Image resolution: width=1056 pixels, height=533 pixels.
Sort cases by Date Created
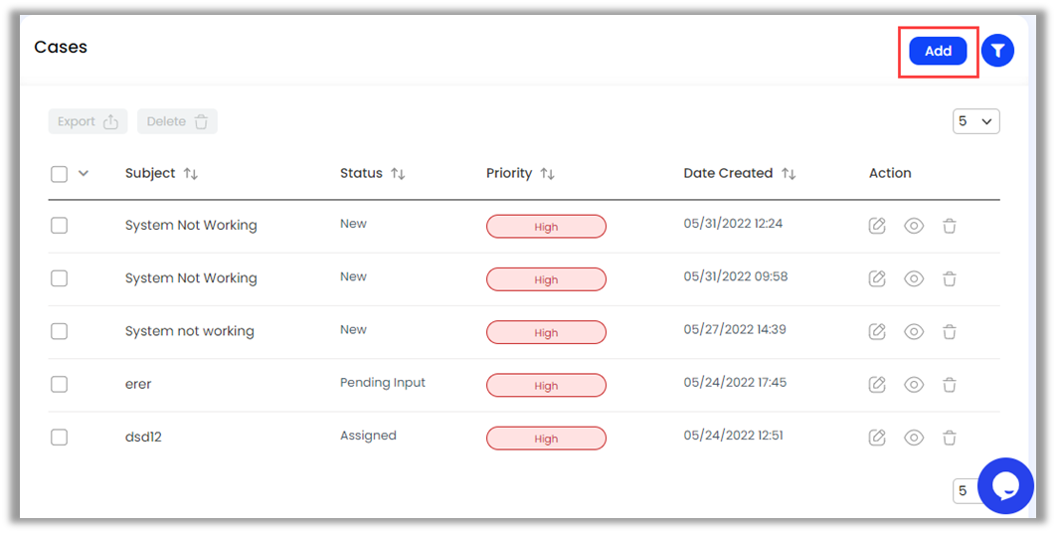pos(789,174)
